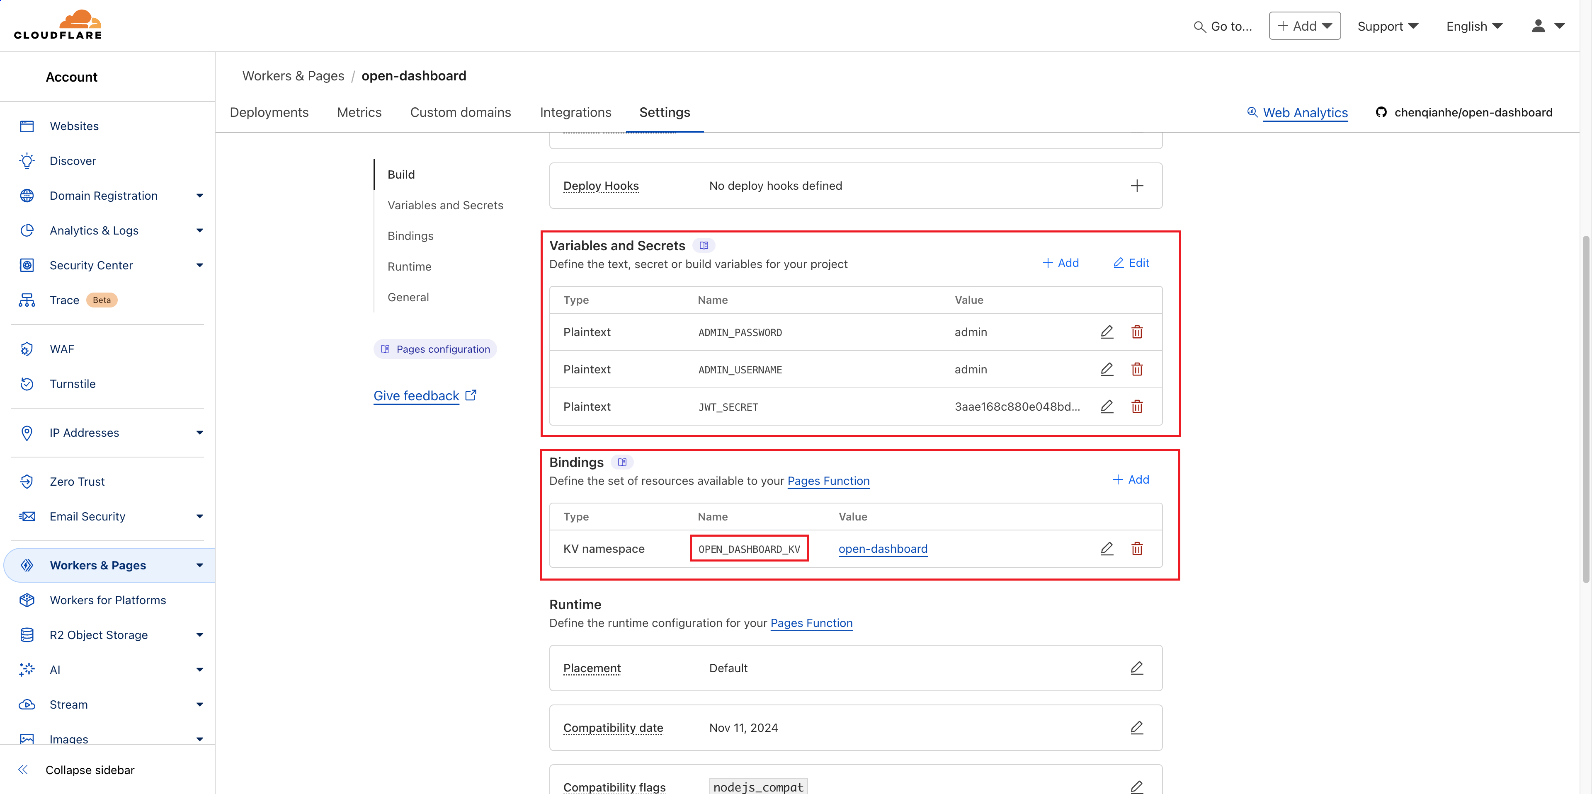Open the English language dropdown
This screenshot has height=794, width=1592.
pos(1474,26)
